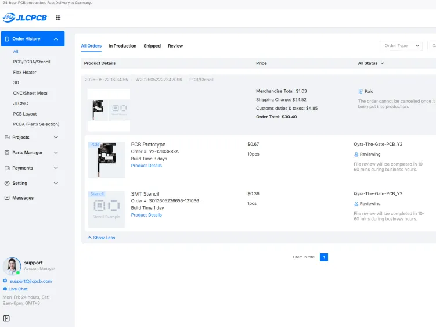Click the $0.67 PCB price
The height and width of the screenshot is (327, 436).
click(253, 145)
